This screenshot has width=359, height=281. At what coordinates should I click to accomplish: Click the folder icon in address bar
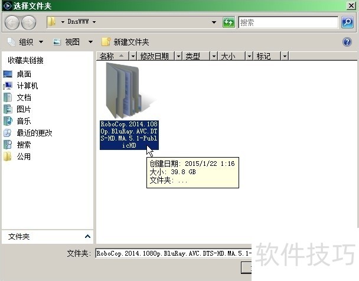[52, 22]
